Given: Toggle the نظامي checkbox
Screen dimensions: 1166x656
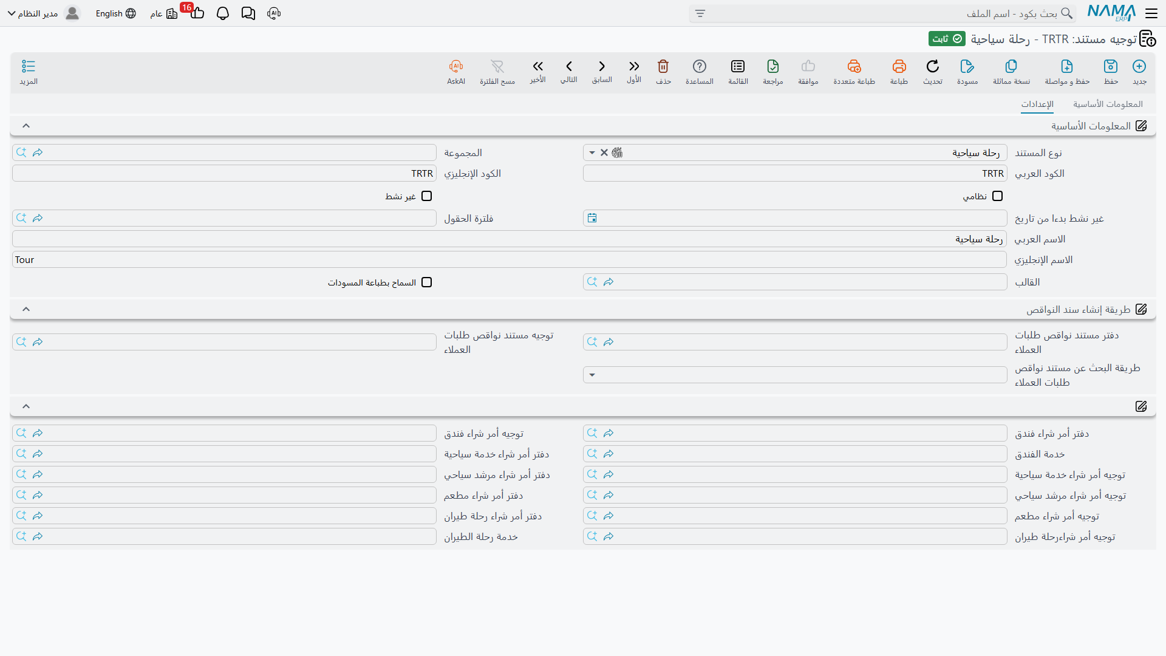Looking at the screenshot, I should (x=997, y=196).
